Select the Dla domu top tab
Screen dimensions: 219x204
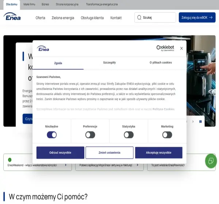point(12,4)
